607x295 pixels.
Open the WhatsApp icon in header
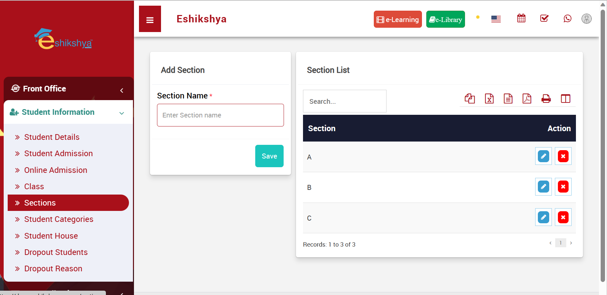(567, 19)
